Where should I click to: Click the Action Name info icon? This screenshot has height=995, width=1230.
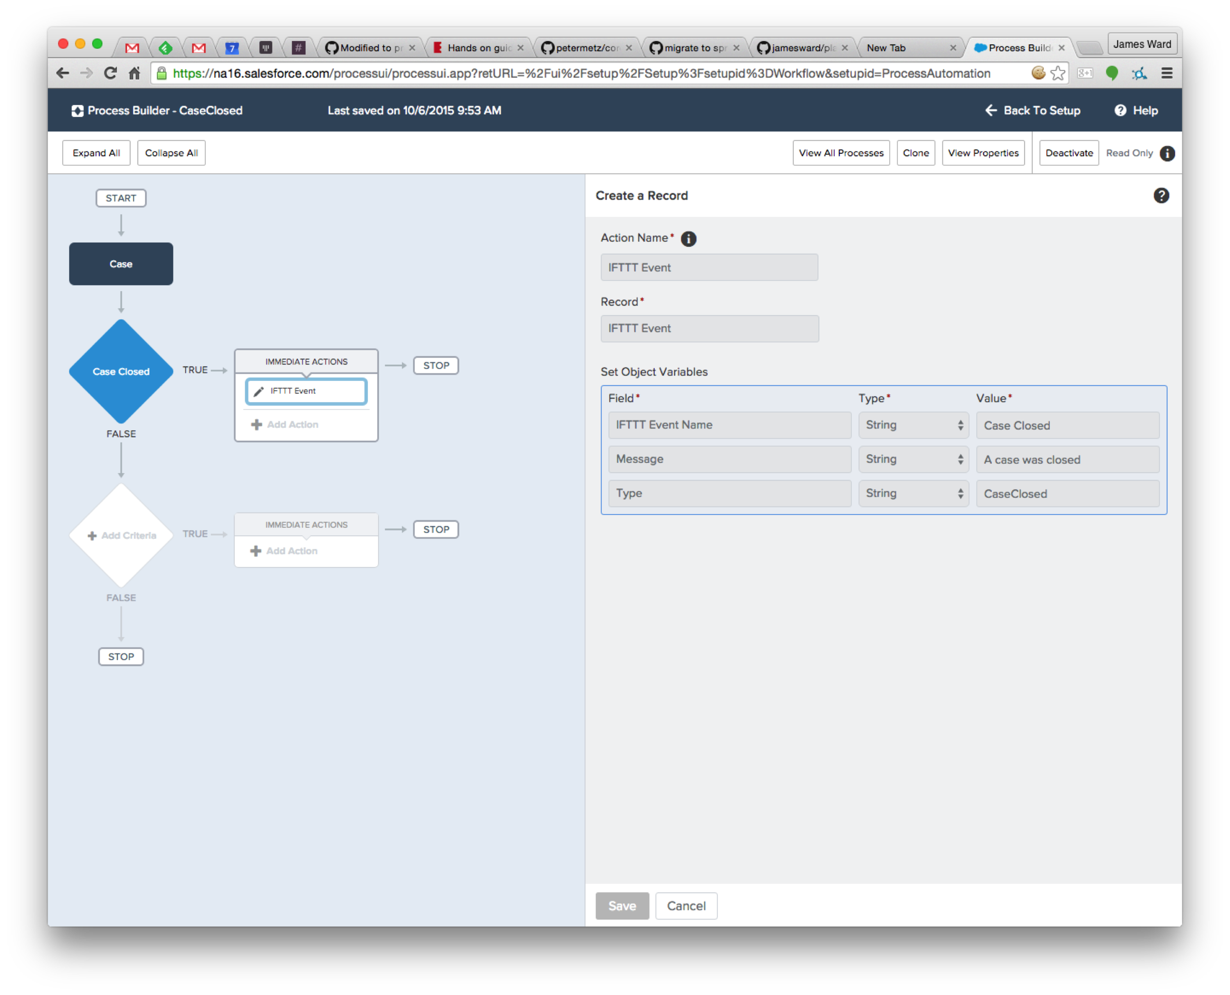[688, 239]
